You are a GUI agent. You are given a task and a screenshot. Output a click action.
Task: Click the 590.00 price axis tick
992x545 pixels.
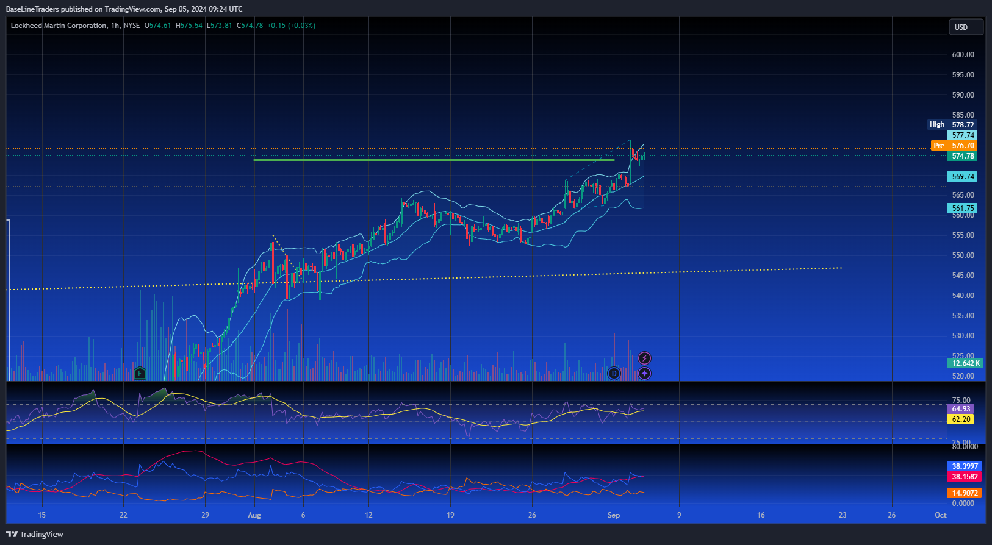[x=963, y=95]
